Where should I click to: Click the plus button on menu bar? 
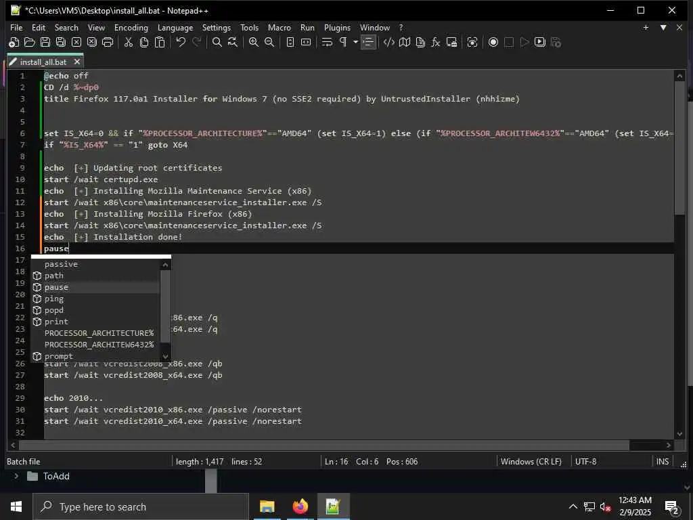click(x=646, y=27)
